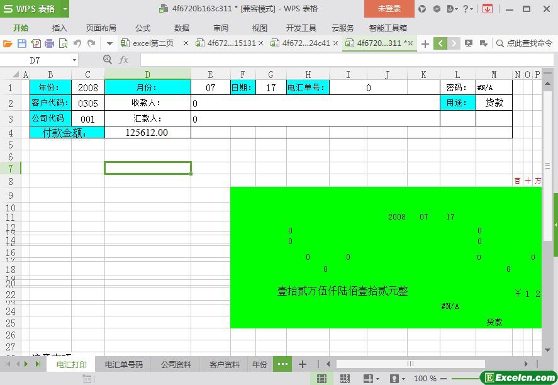Open a new document tab with plus
Image resolution: width=558 pixels, height=385 pixels.
(425, 43)
